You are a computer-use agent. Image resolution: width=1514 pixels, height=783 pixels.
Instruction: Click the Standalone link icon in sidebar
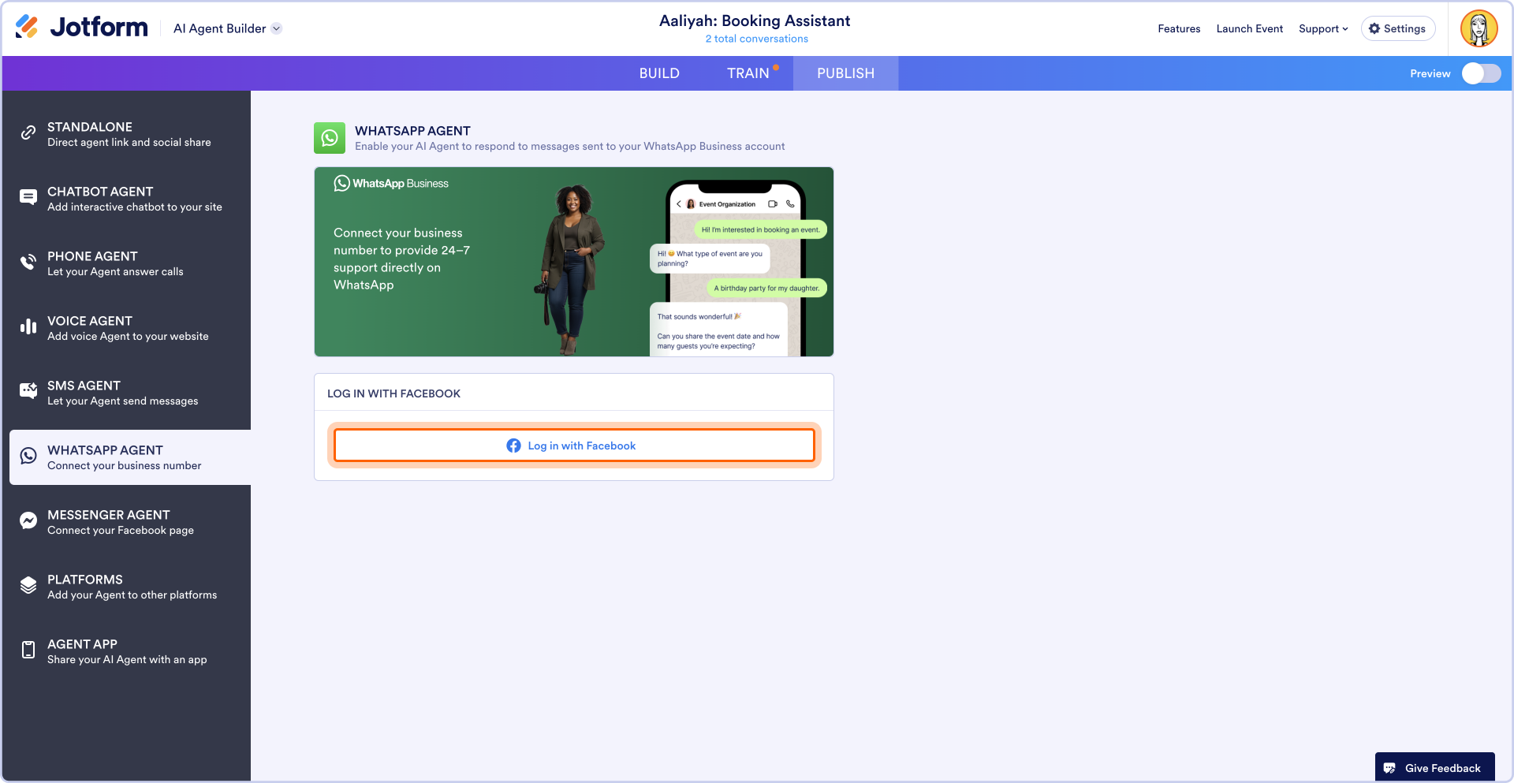click(28, 132)
